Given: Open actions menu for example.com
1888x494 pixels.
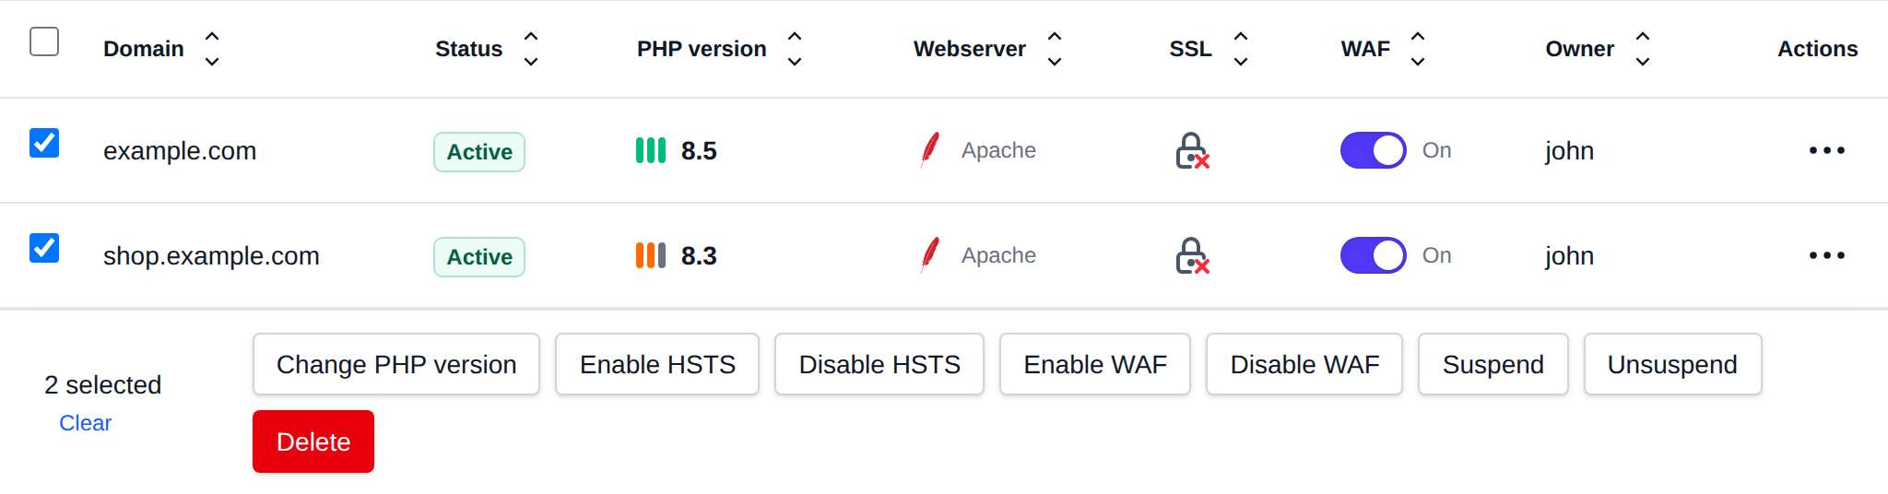Looking at the screenshot, I should (x=1826, y=150).
